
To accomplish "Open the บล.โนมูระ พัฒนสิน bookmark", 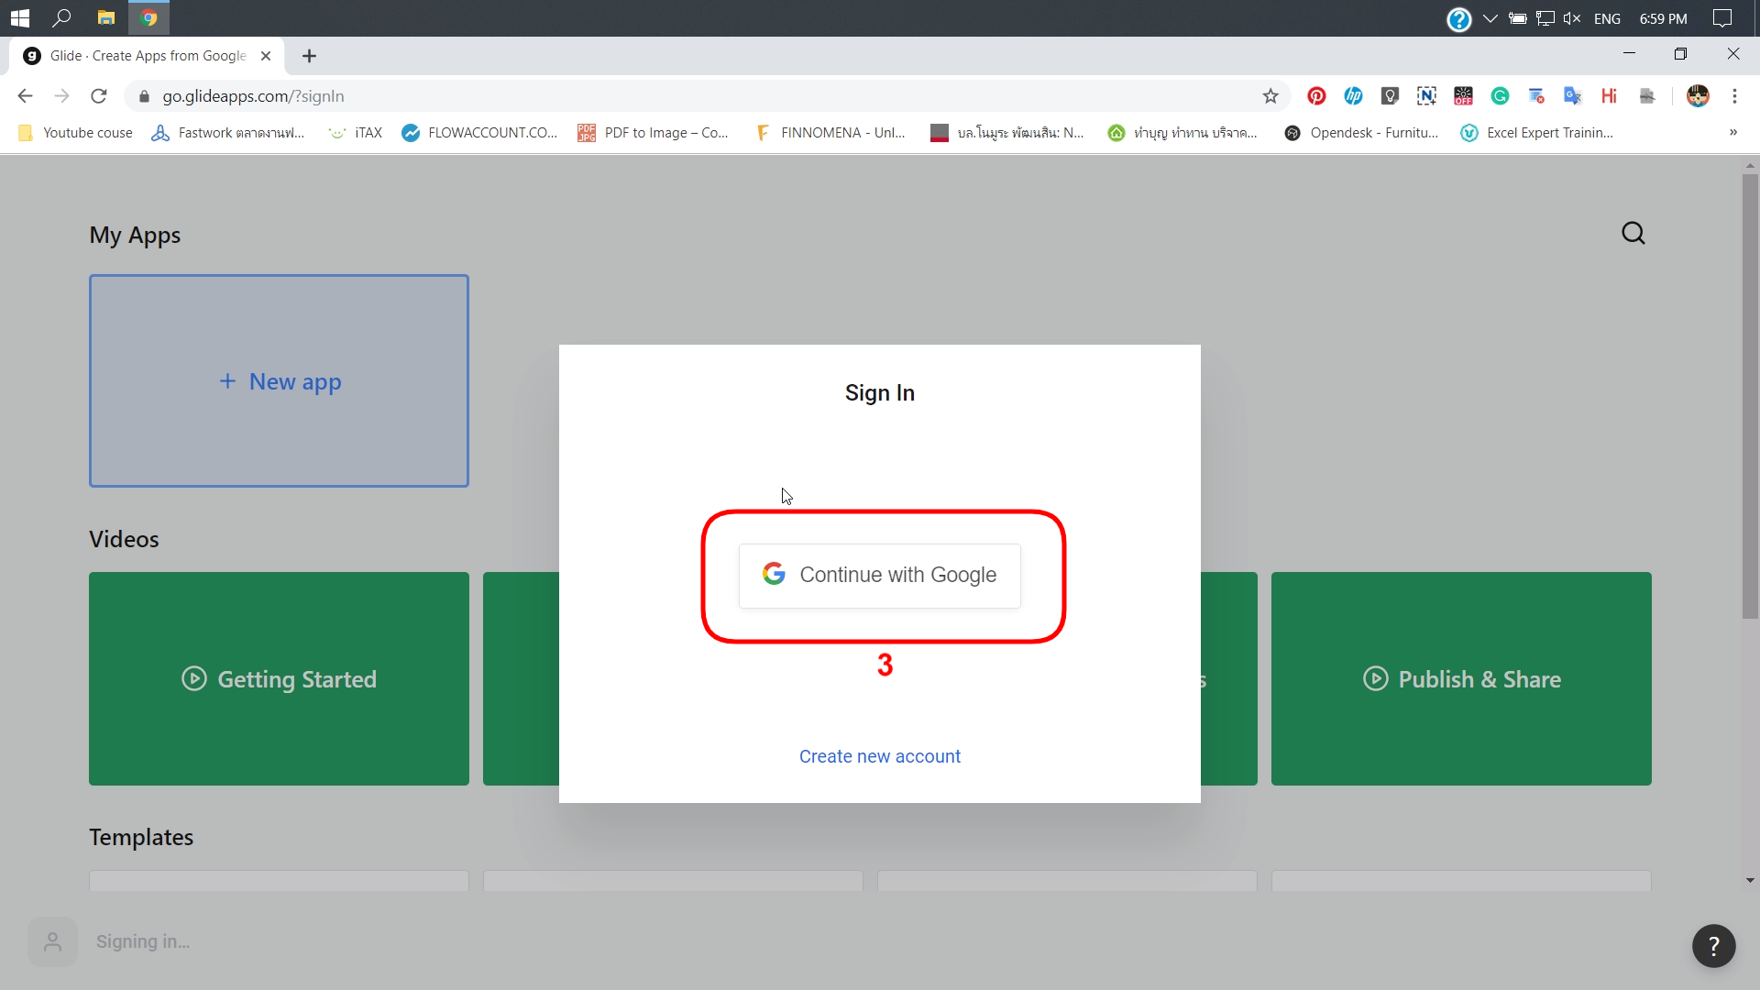I will tap(1006, 133).
